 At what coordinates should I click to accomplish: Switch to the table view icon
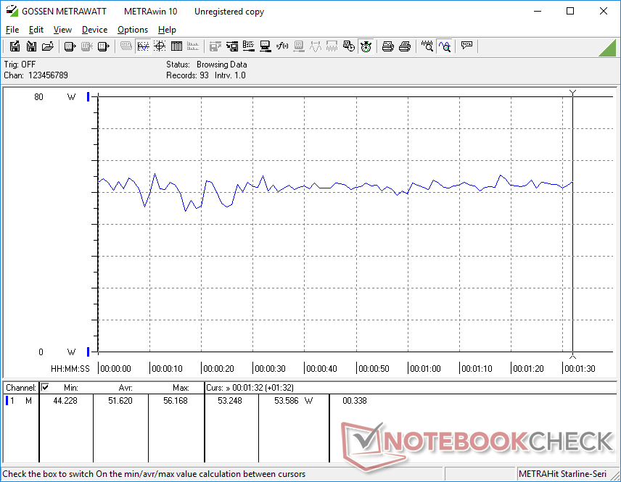pyautogui.click(x=176, y=46)
